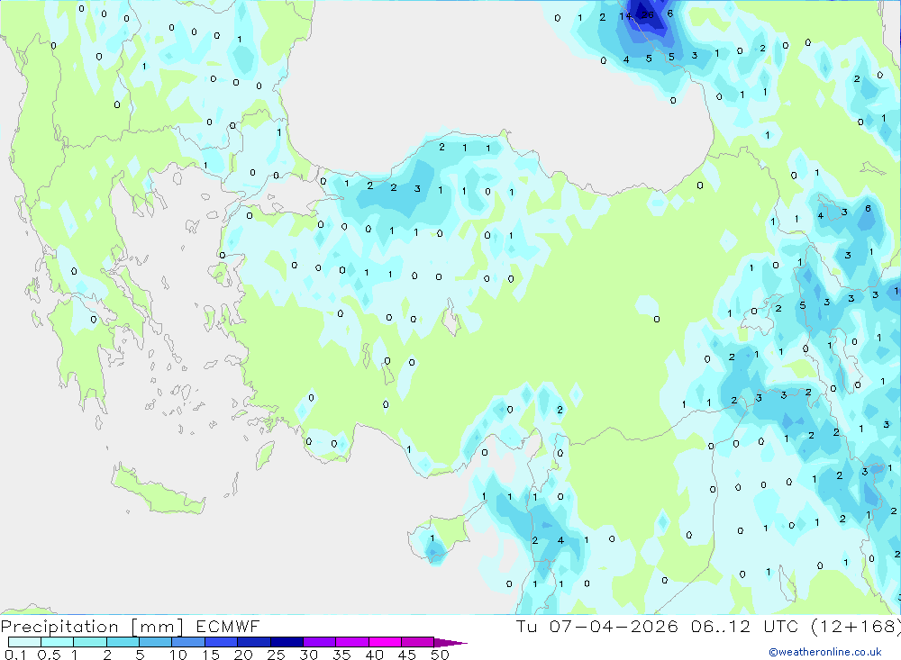Viewport: 901px width, 660px height.
Task: Click the 35–40 mm legend color swatch
Action: pyautogui.click(x=351, y=642)
